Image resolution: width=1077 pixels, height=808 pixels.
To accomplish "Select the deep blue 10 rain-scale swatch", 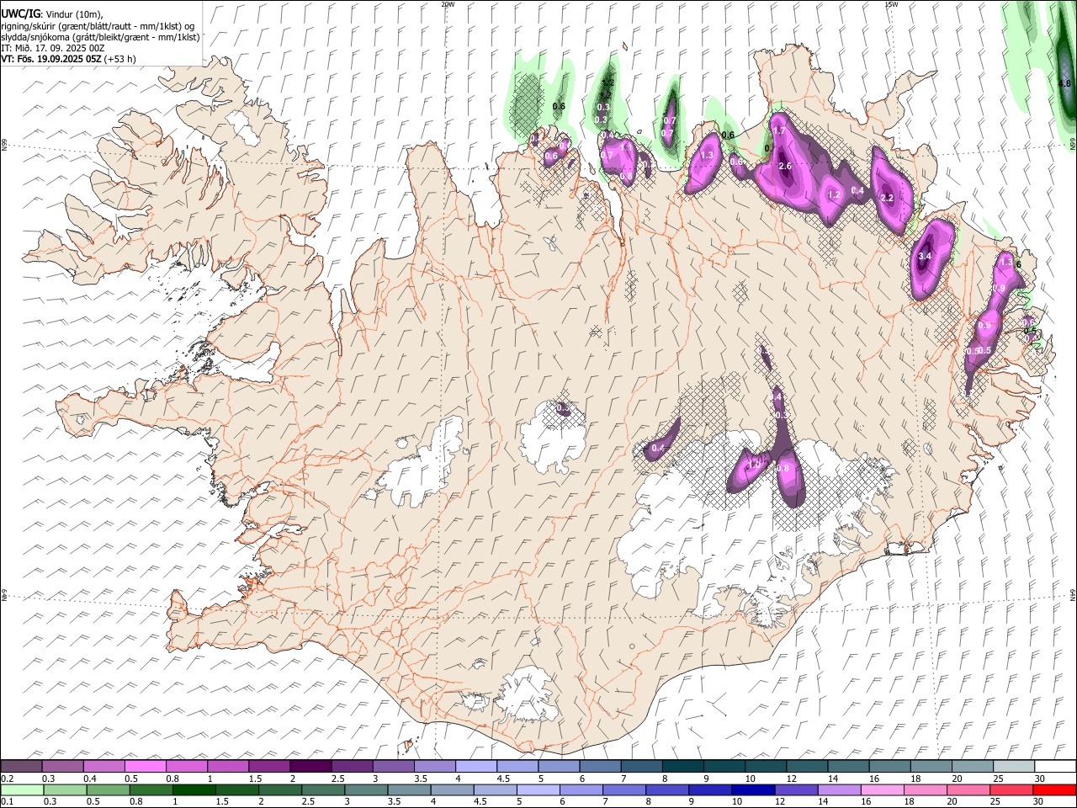I will 752,789.
